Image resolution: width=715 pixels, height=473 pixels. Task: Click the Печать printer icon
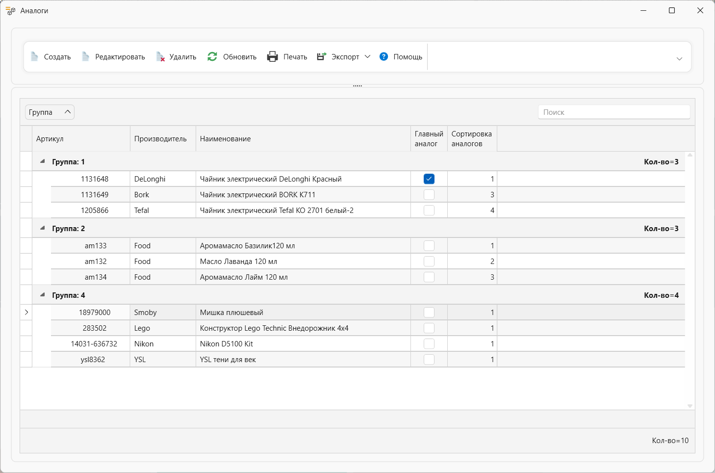point(272,56)
